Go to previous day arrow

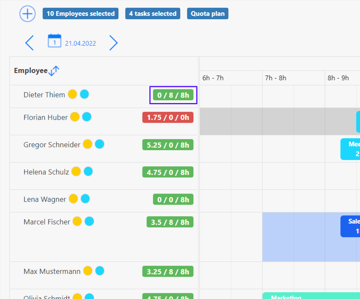pyautogui.click(x=29, y=43)
